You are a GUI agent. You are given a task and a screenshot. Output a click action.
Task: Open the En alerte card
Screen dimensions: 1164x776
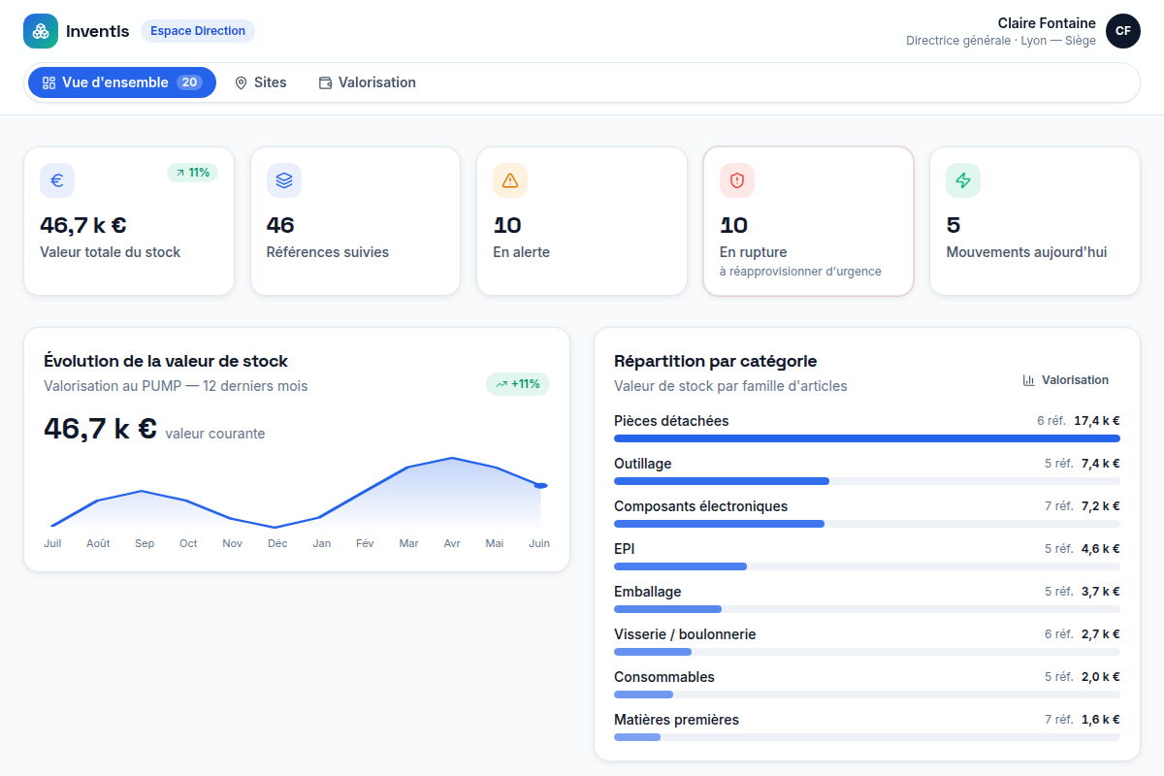tap(582, 221)
